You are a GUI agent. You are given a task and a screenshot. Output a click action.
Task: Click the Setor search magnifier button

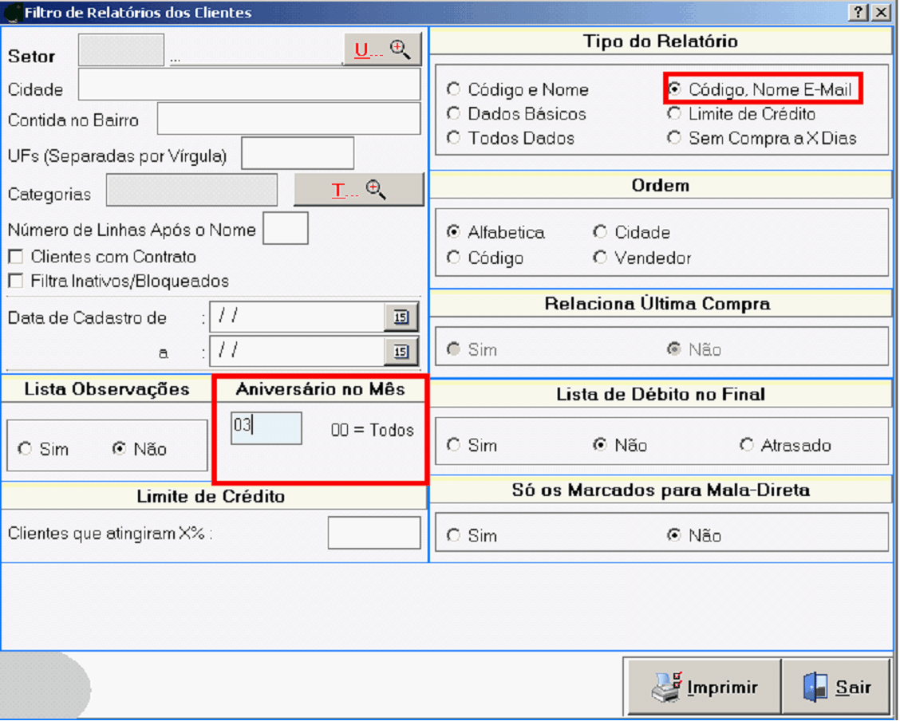point(382,50)
